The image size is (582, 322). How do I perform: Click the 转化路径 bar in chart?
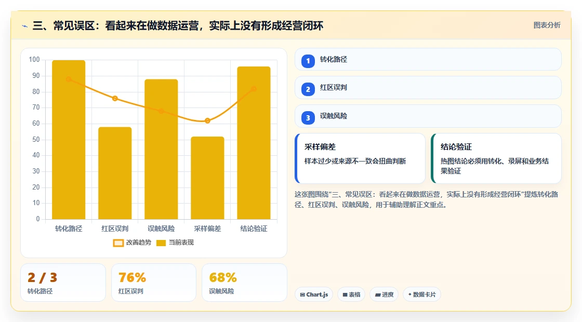pos(69,140)
